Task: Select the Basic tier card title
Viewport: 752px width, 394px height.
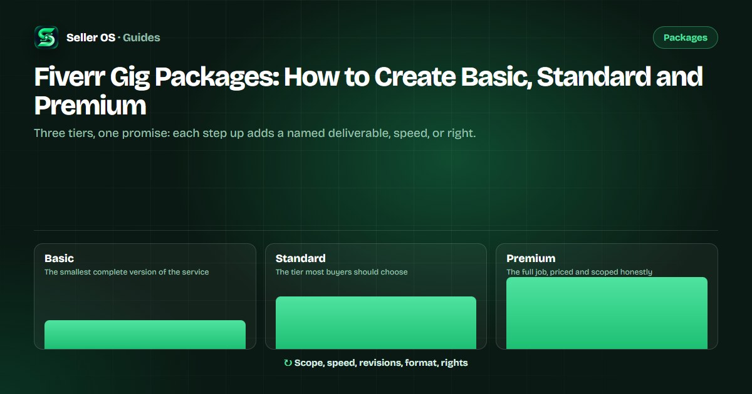Action: [x=59, y=258]
